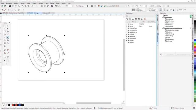Select the Dicke Linie style
The height and width of the screenshot is (110, 196).
pyautogui.click(x=170, y=19)
